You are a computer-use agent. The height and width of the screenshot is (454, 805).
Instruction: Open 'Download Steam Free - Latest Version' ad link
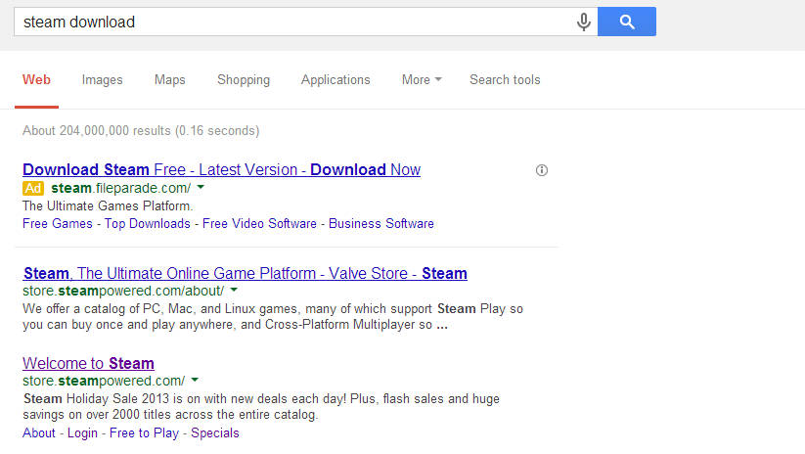tap(222, 169)
